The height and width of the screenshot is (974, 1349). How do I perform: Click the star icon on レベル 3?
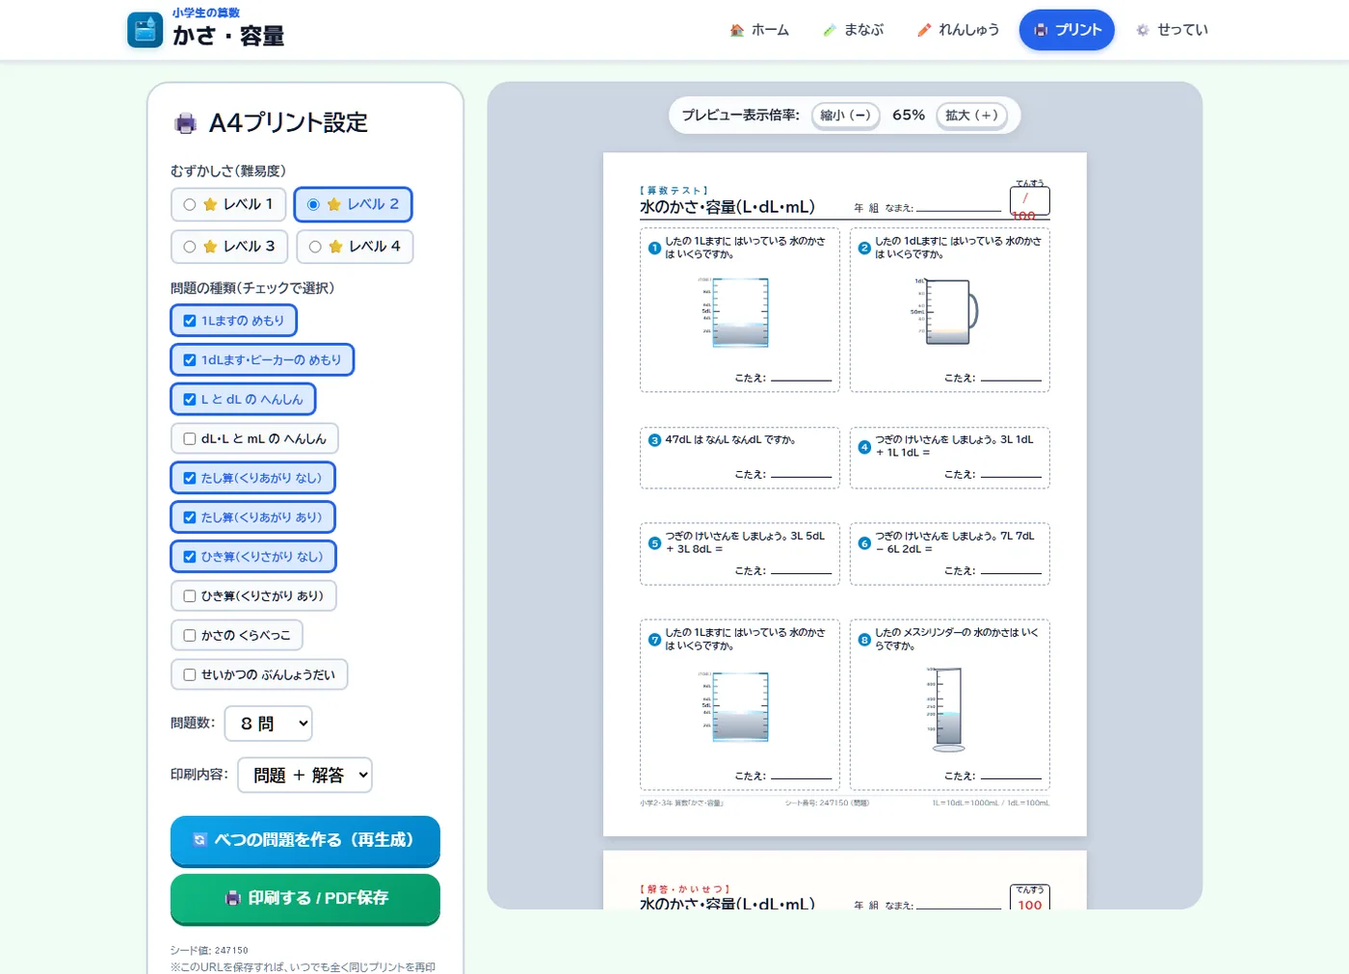click(x=210, y=247)
